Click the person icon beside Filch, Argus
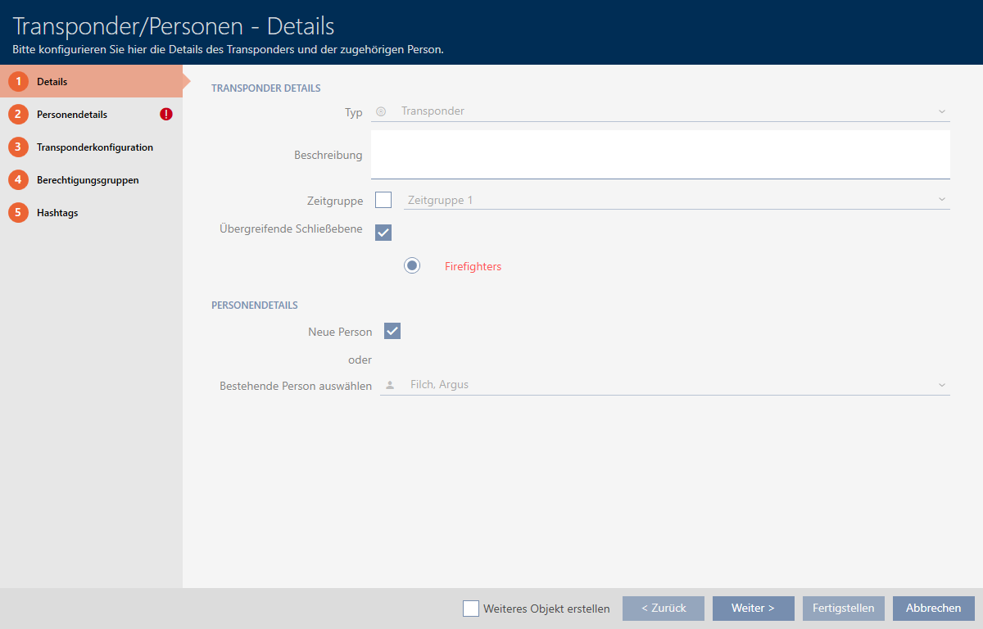983x629 pixels. click(390, 385)
